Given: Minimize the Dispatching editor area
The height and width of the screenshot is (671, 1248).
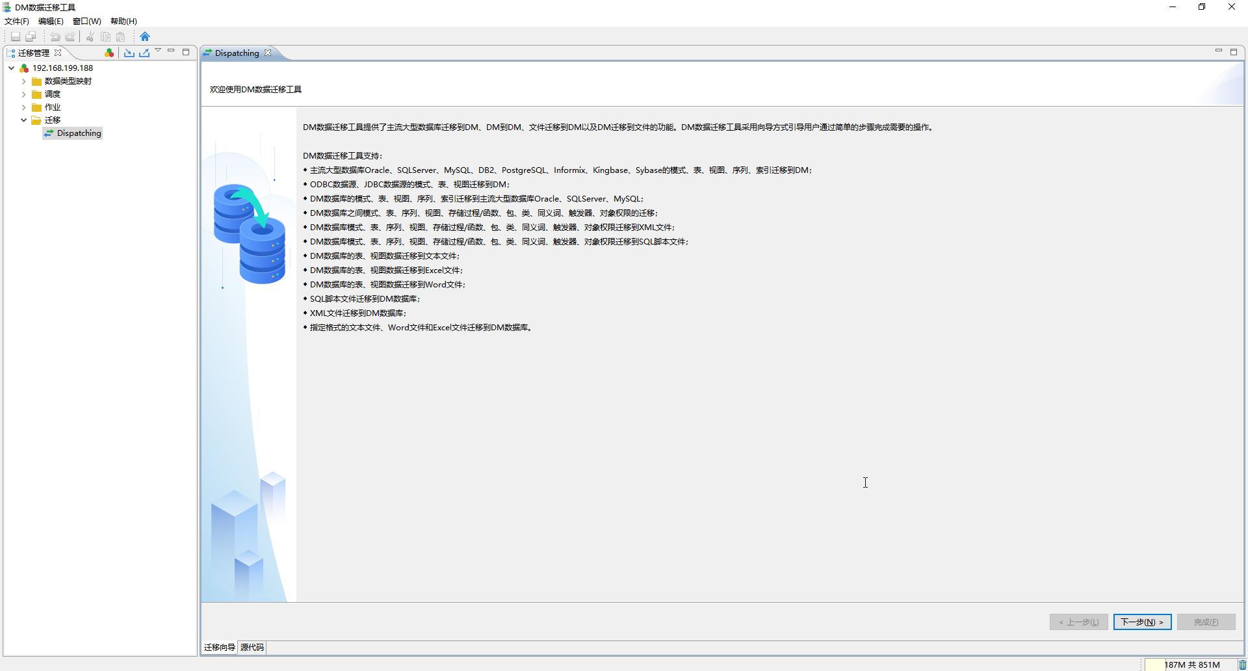Looking at the screenshot, I should (x=1219, y=51).
